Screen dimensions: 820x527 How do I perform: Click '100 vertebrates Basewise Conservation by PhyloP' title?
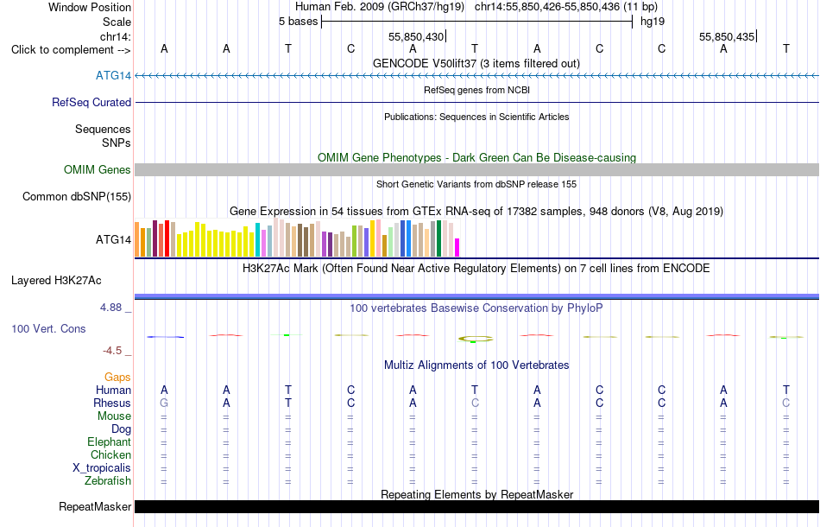[476, 308]
